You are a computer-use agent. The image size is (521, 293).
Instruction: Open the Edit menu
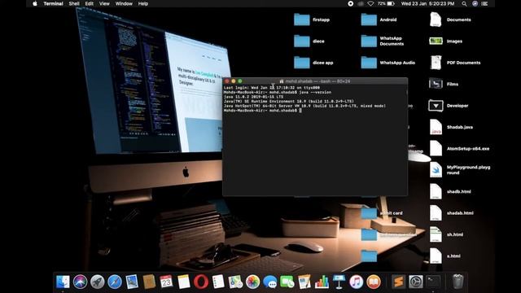pos(89,3)
